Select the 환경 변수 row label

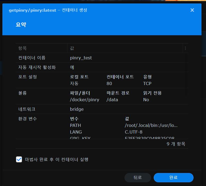[27, 119]
